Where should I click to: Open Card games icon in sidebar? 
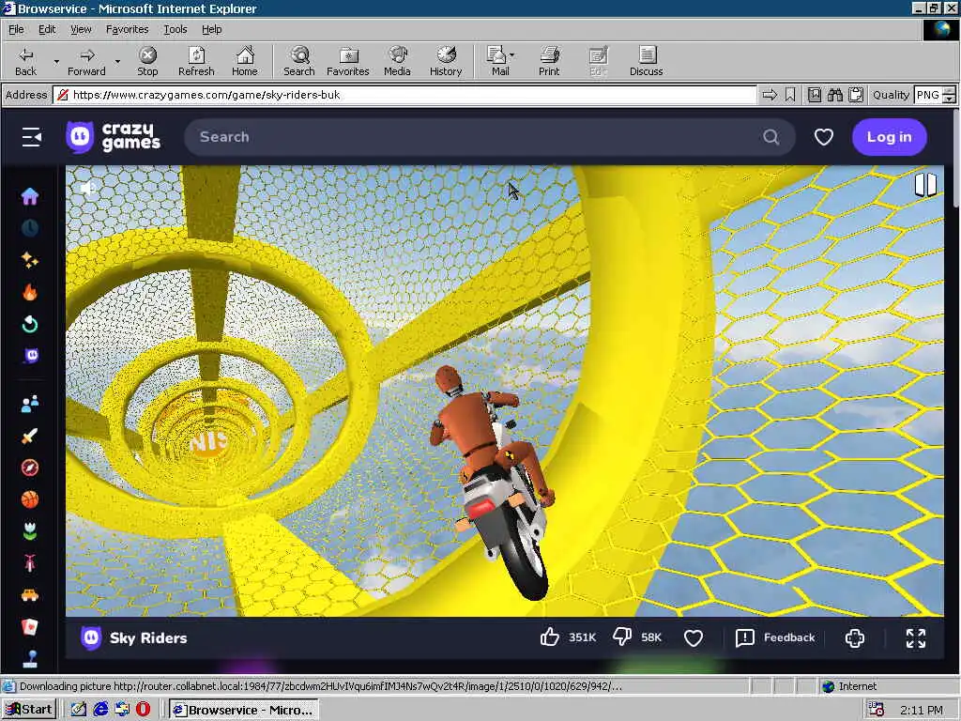29,627
